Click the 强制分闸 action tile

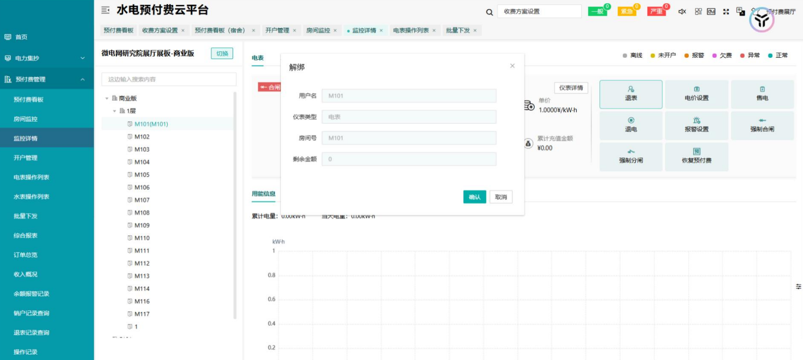tap(631, 156)
